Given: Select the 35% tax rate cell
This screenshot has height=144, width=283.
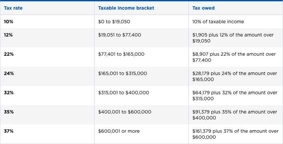Looking at the screenshot, I should (9, 112).
